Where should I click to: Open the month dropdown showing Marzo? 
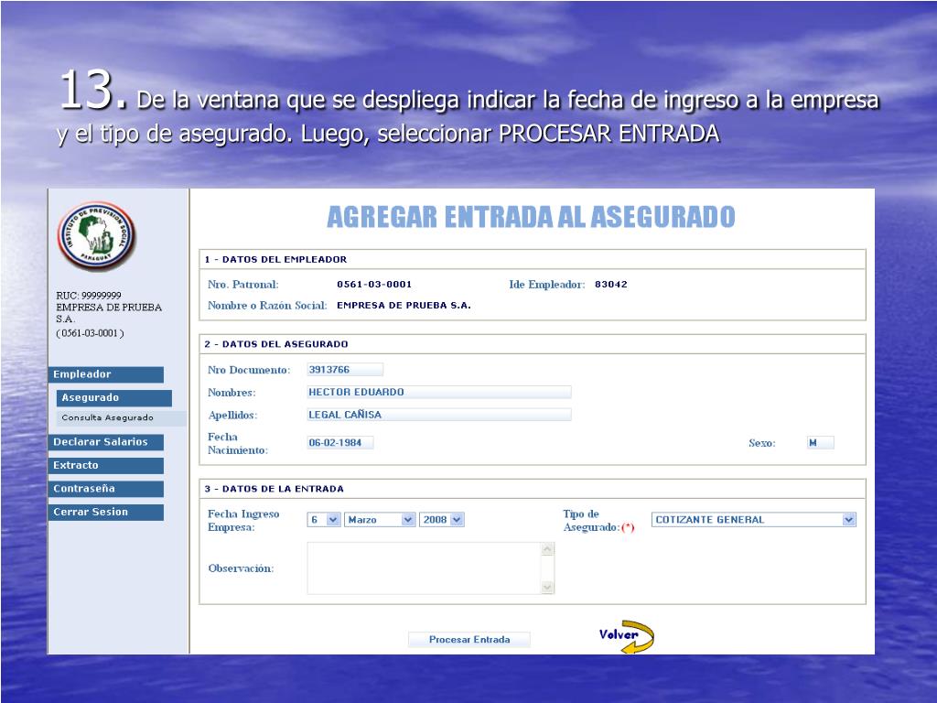[380, 520]
